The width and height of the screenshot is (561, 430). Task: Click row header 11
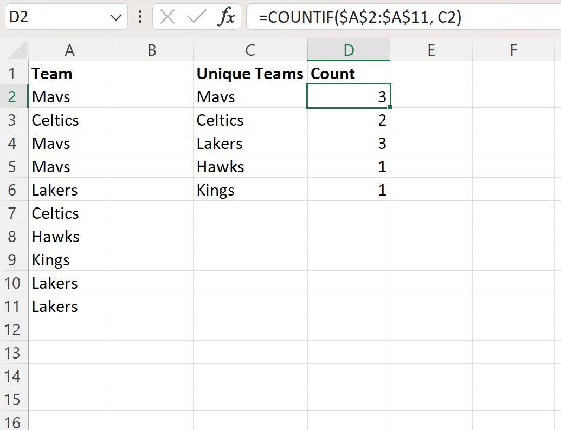(x=14, y=306)
